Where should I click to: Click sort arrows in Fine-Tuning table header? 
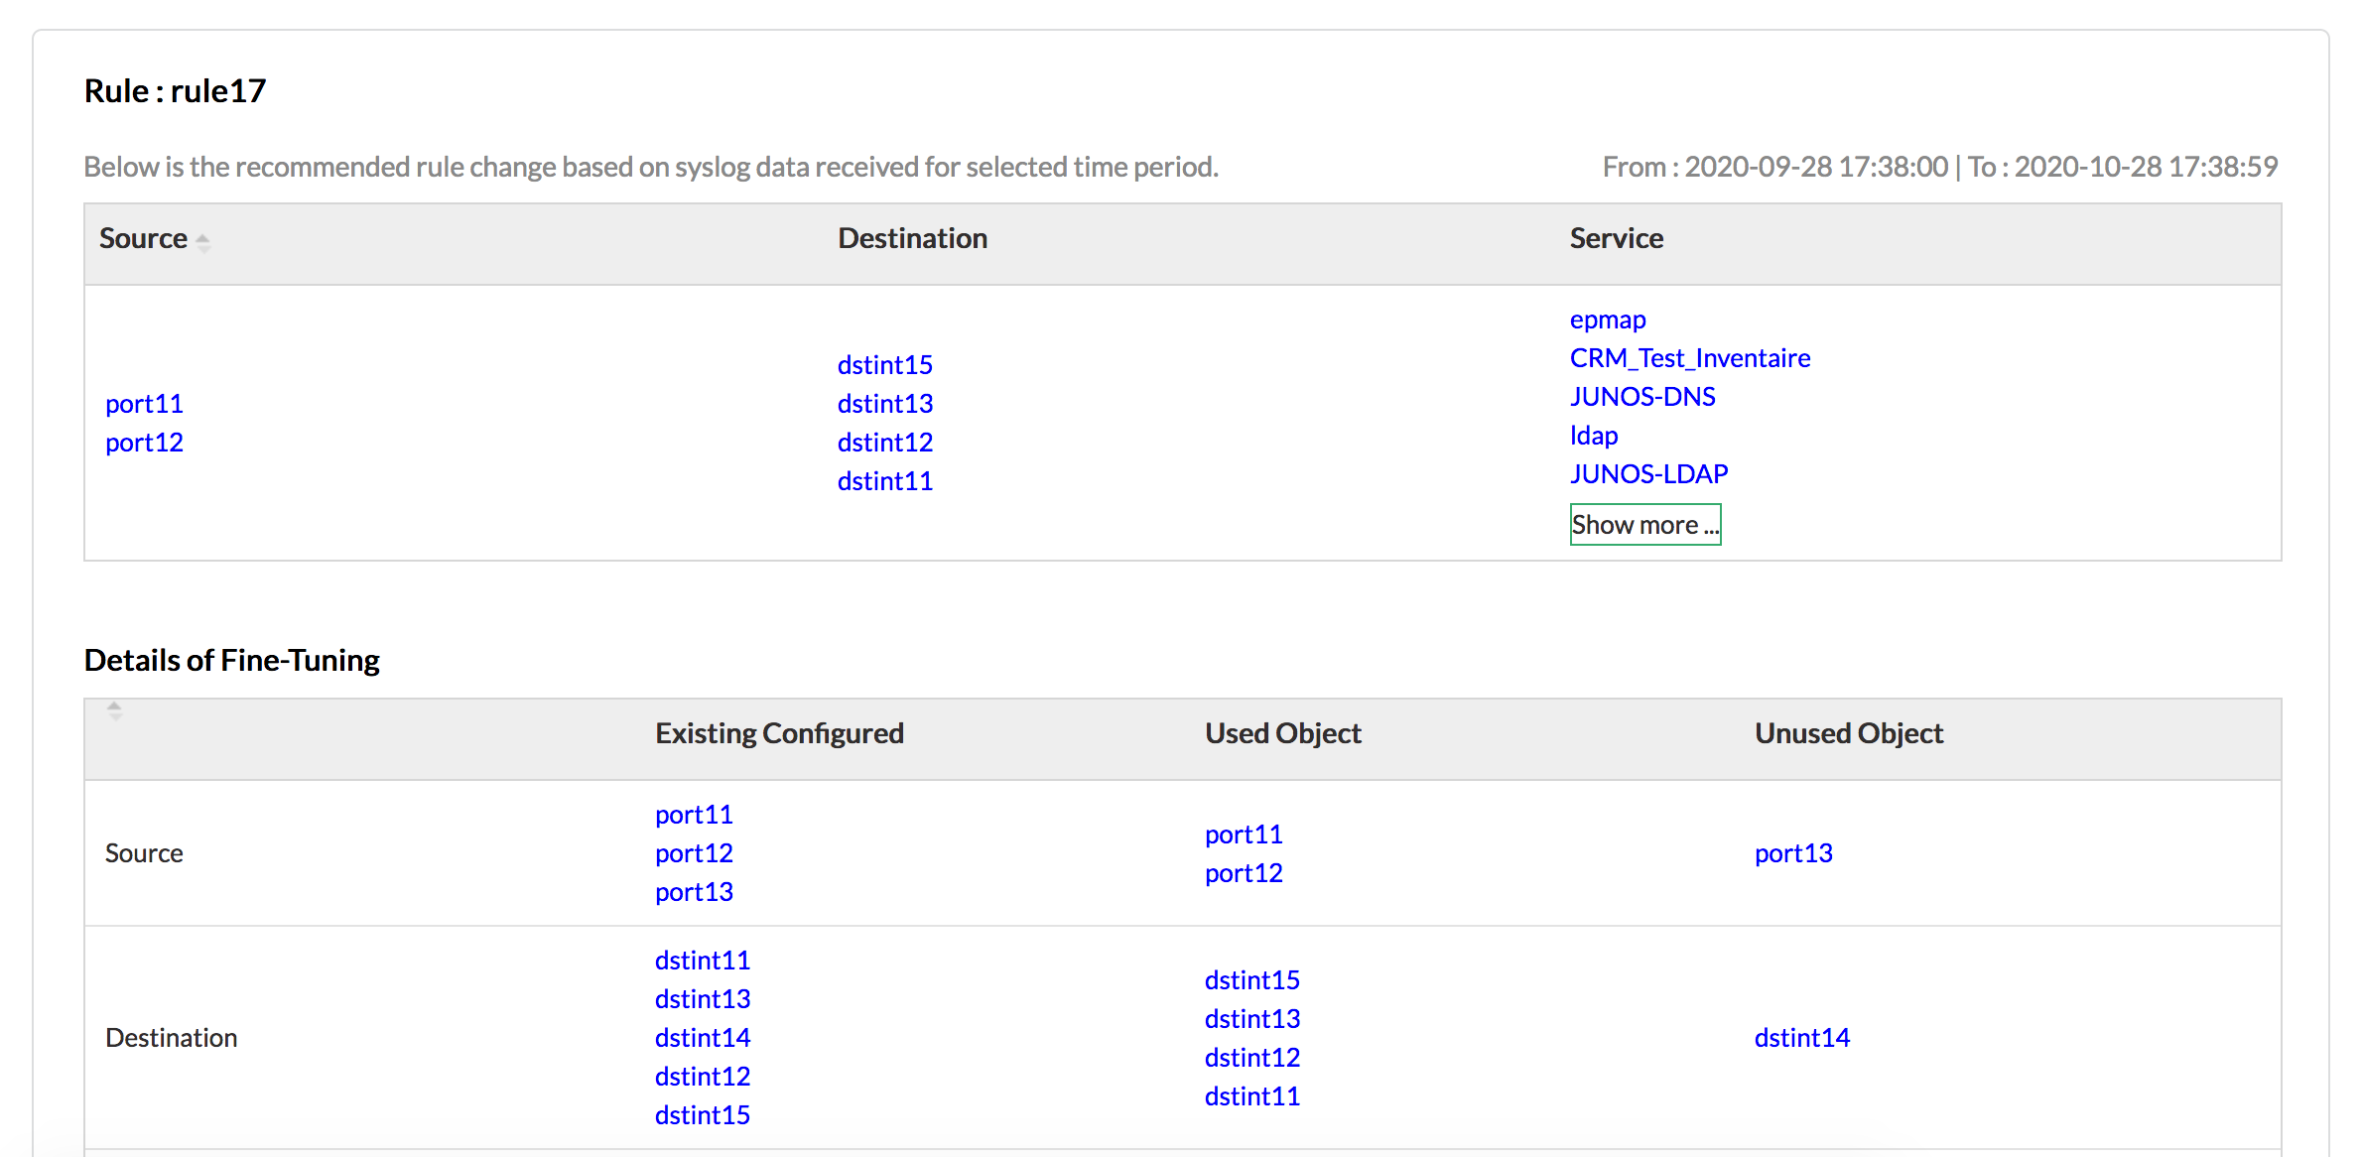pos(115,710)
